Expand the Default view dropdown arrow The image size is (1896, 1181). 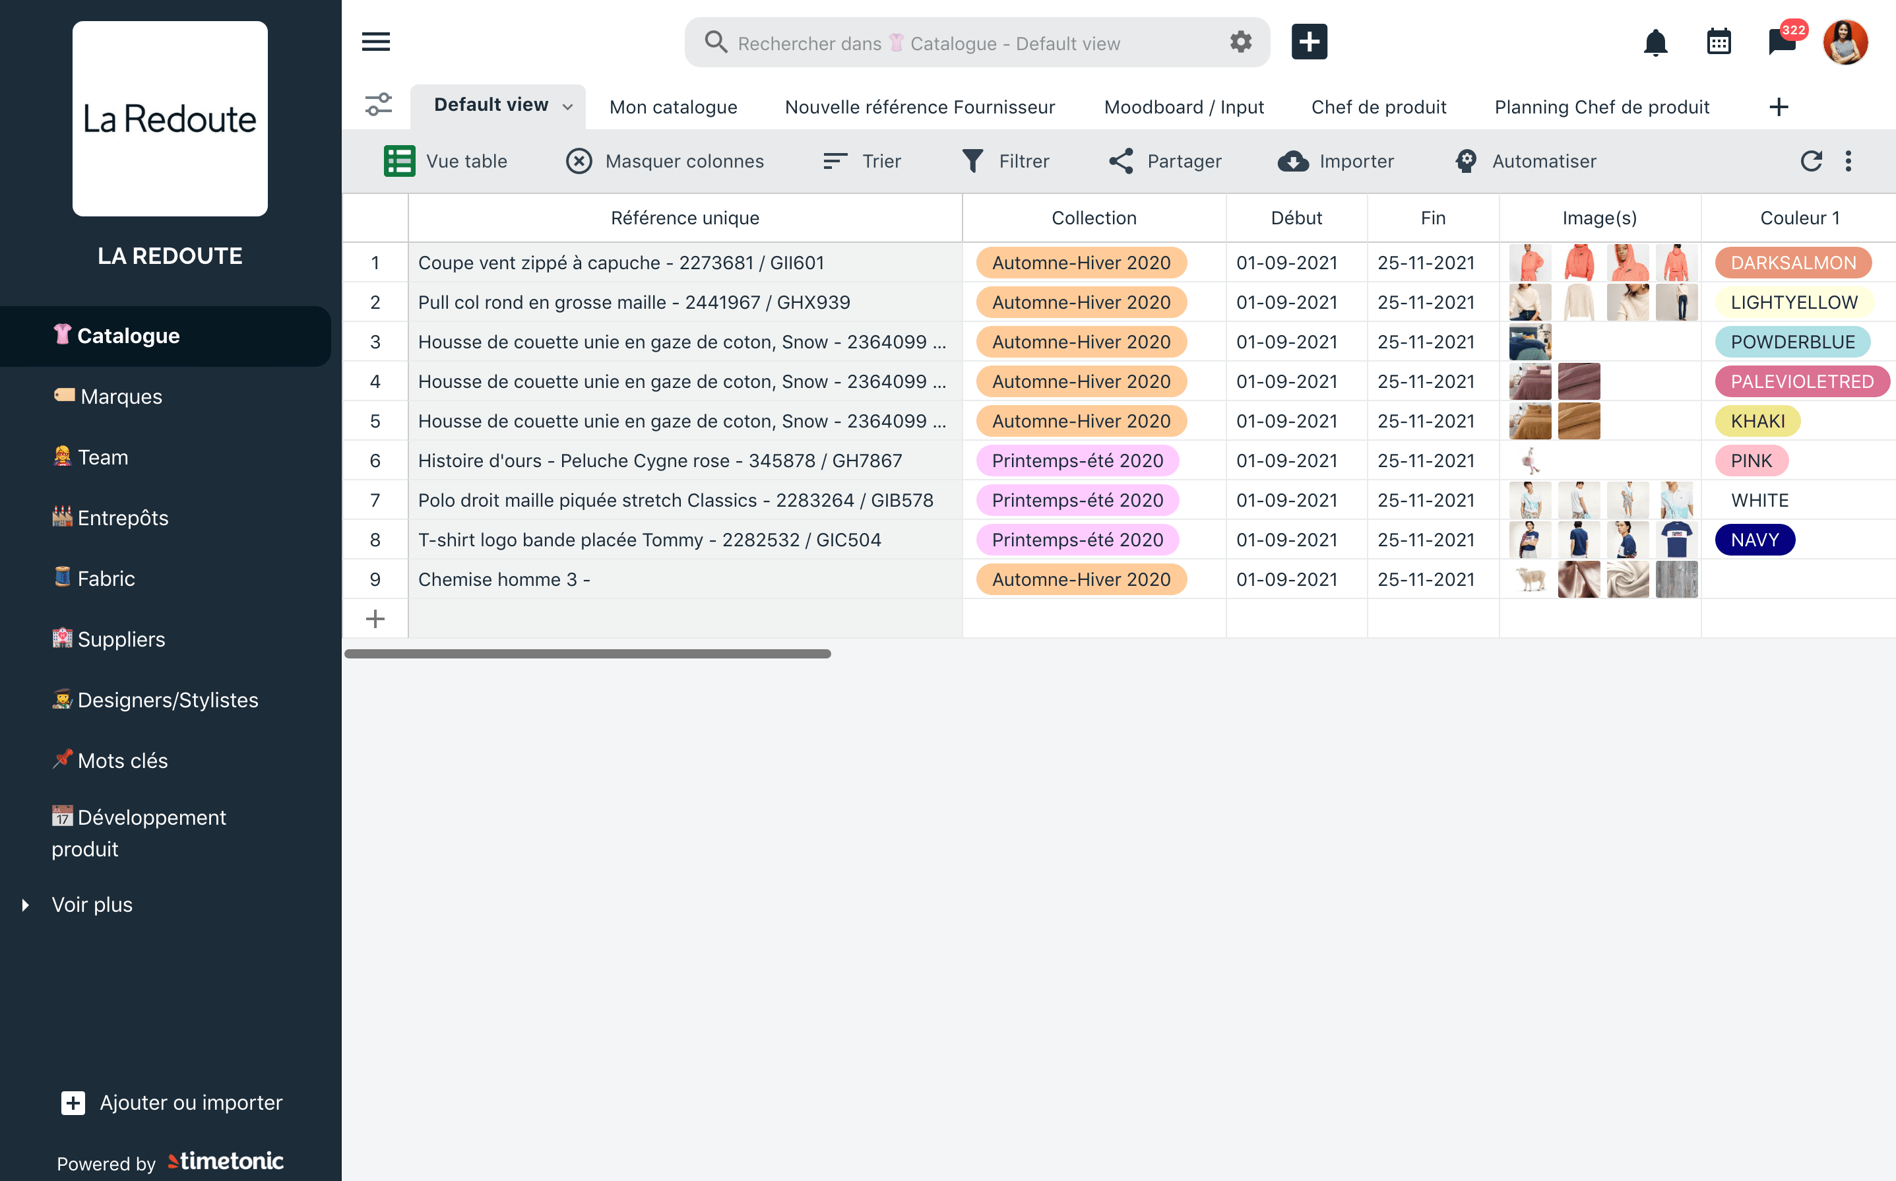(x=568, y=107)
